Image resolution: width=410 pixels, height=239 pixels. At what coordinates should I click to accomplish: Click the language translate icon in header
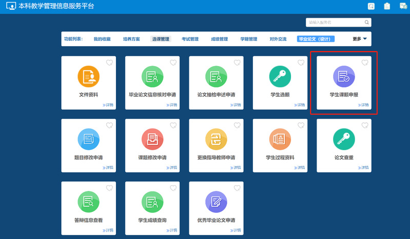(403, 6)
